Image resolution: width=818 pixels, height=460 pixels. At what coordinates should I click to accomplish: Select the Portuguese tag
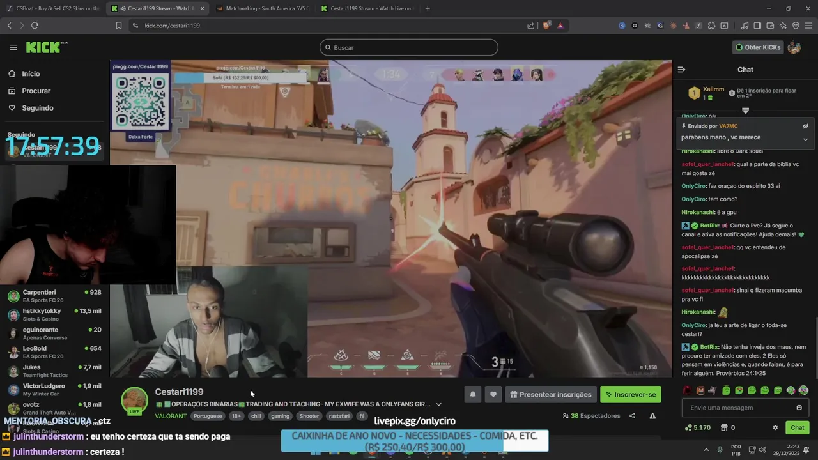pos(208,416)
